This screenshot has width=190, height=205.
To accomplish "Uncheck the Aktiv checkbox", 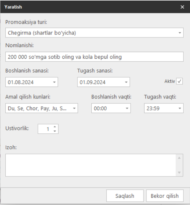I will tap(179, 81).
